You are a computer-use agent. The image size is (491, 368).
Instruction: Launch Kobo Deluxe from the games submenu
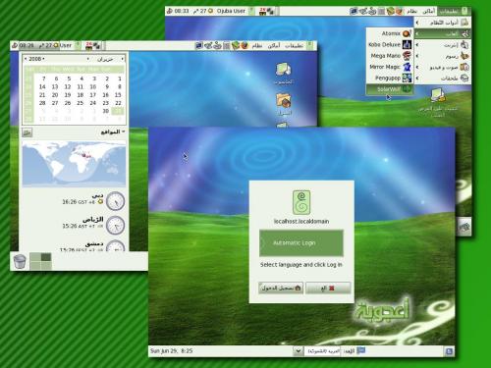(x=390, y=44)
